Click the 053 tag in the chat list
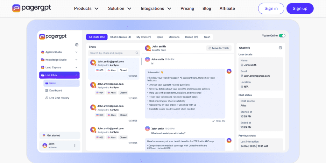326x163 pixels. click(x=100, y=115)
